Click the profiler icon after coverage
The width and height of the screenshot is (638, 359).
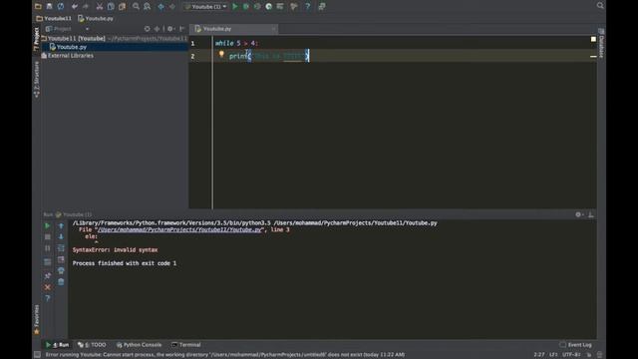[x=268, y=6]
